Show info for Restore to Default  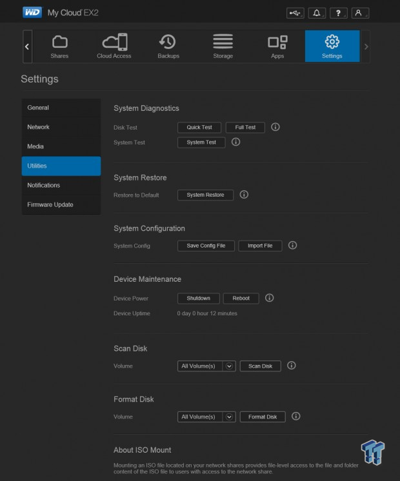point(244,195)
